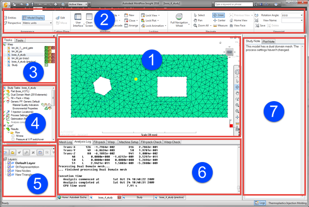
Task: Select the Generic PP material task
Action: tap(25, 102)
